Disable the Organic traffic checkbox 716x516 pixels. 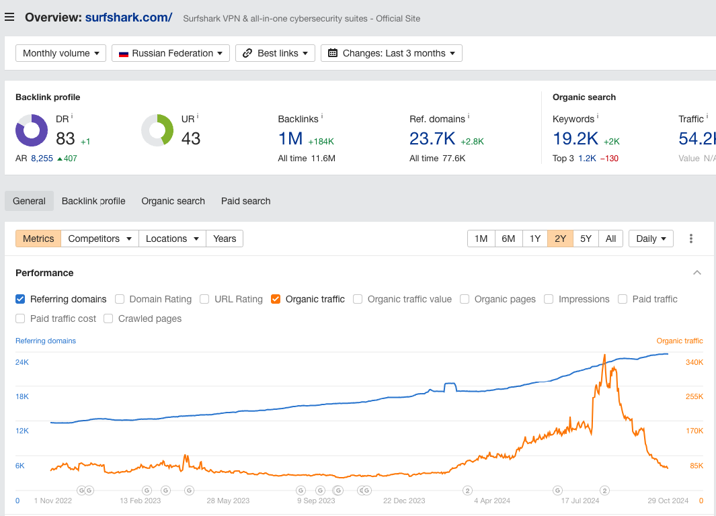tap(276, 299)
